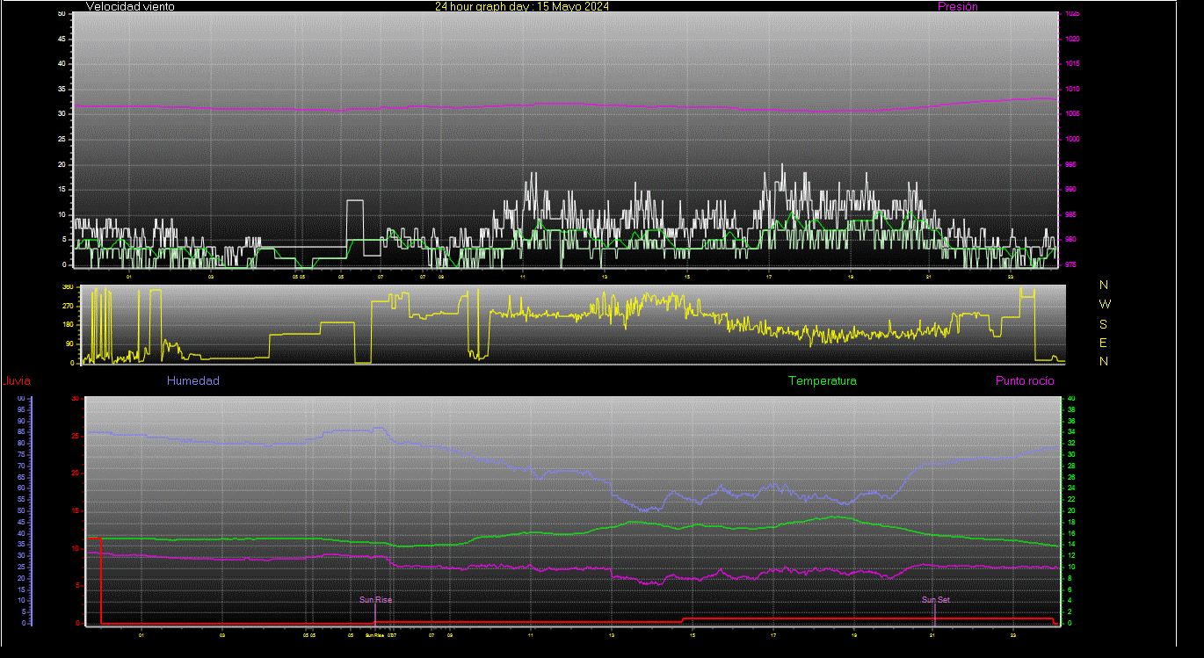Click the 'Sun Rise' label in lower graph
The height and width of the screenshot is (658, 1204).
376,600
